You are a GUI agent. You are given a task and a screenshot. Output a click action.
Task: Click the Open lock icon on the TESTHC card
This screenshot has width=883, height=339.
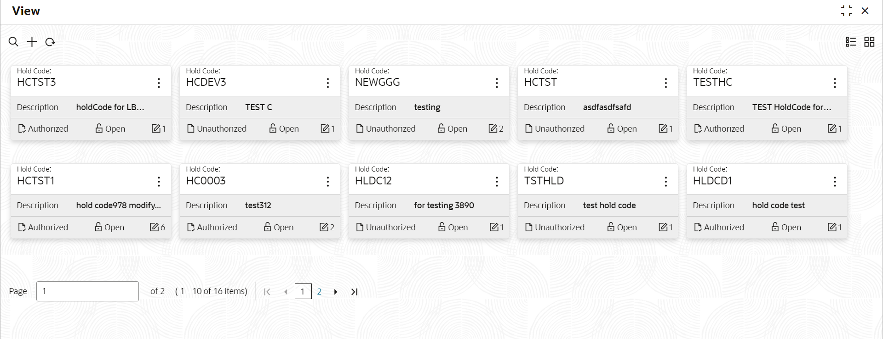(x=775, y=128)
